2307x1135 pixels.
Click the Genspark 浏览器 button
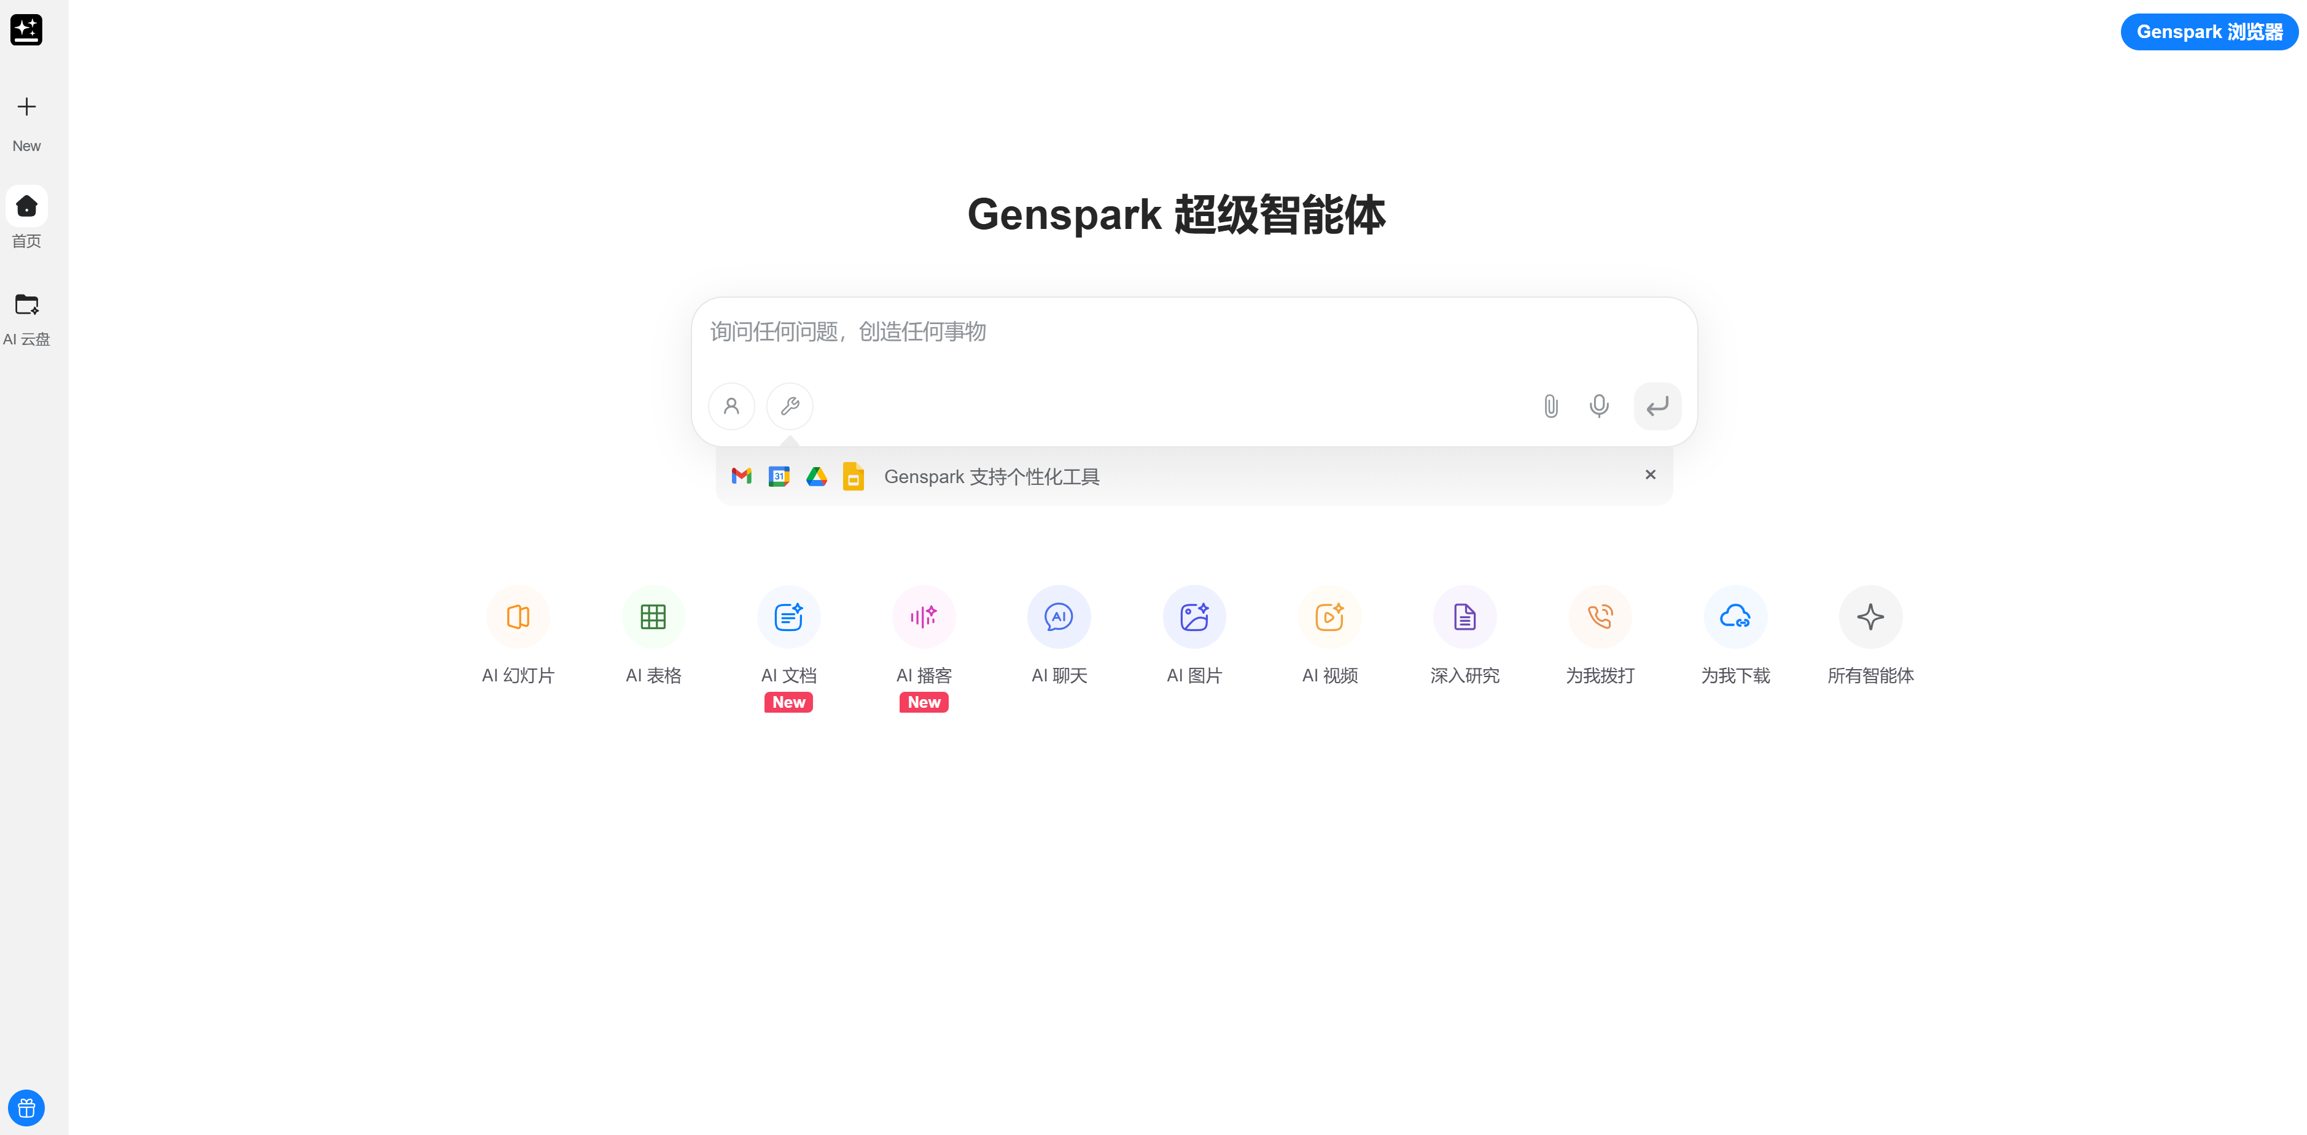pyautogui.click(x=2209, y=32)
